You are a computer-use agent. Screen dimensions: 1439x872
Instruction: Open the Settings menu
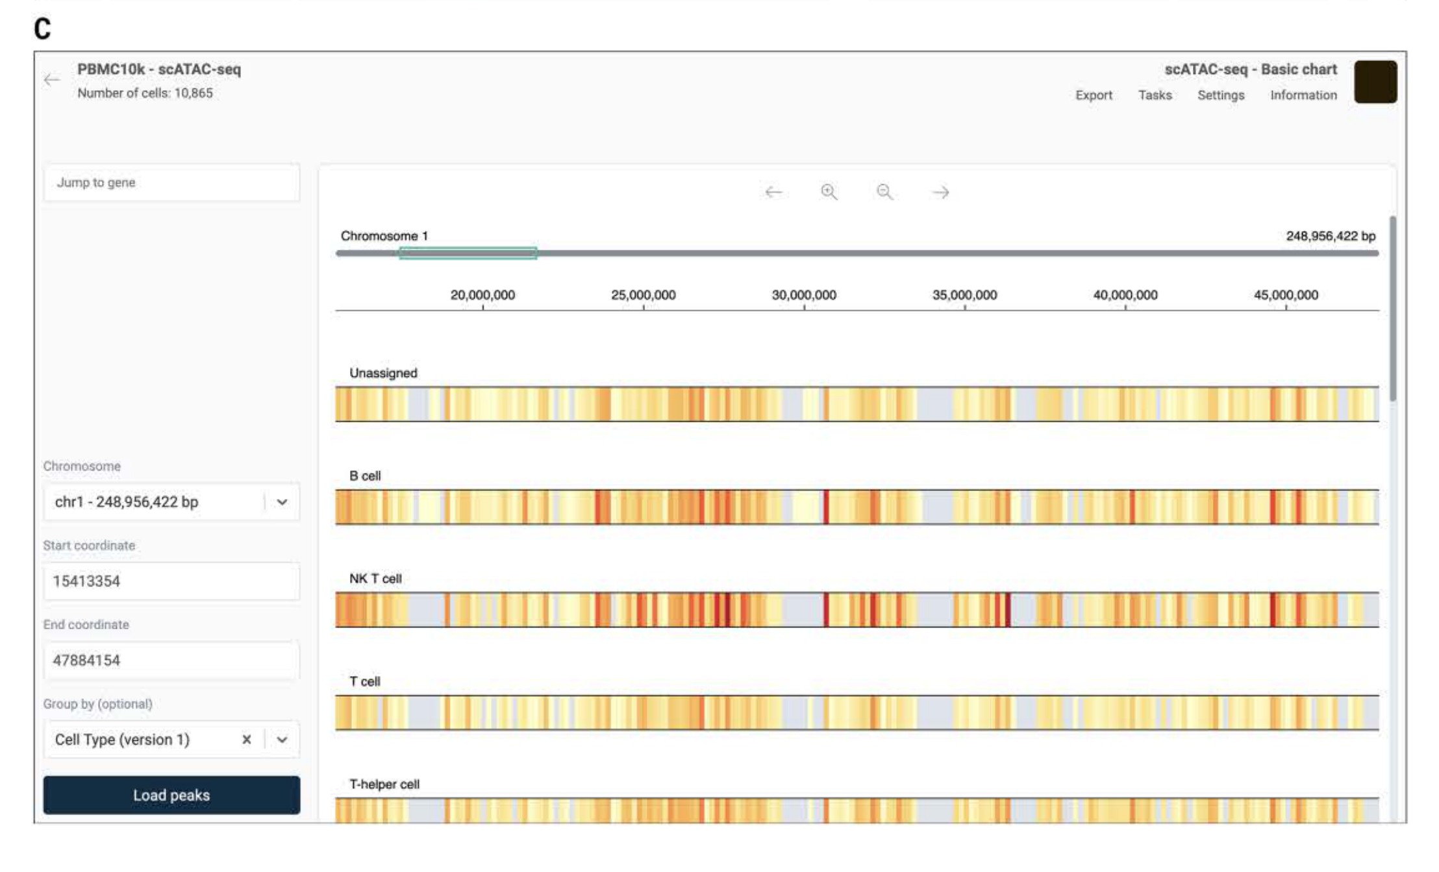[1220, 95]
